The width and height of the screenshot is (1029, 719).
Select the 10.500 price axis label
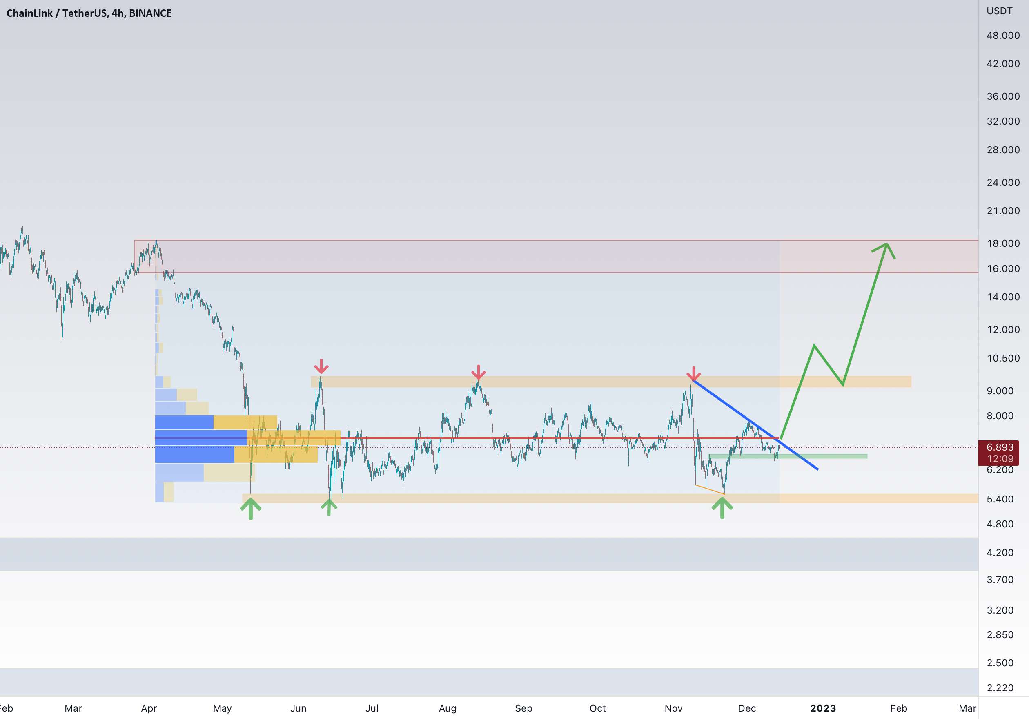pos(1002,358)
